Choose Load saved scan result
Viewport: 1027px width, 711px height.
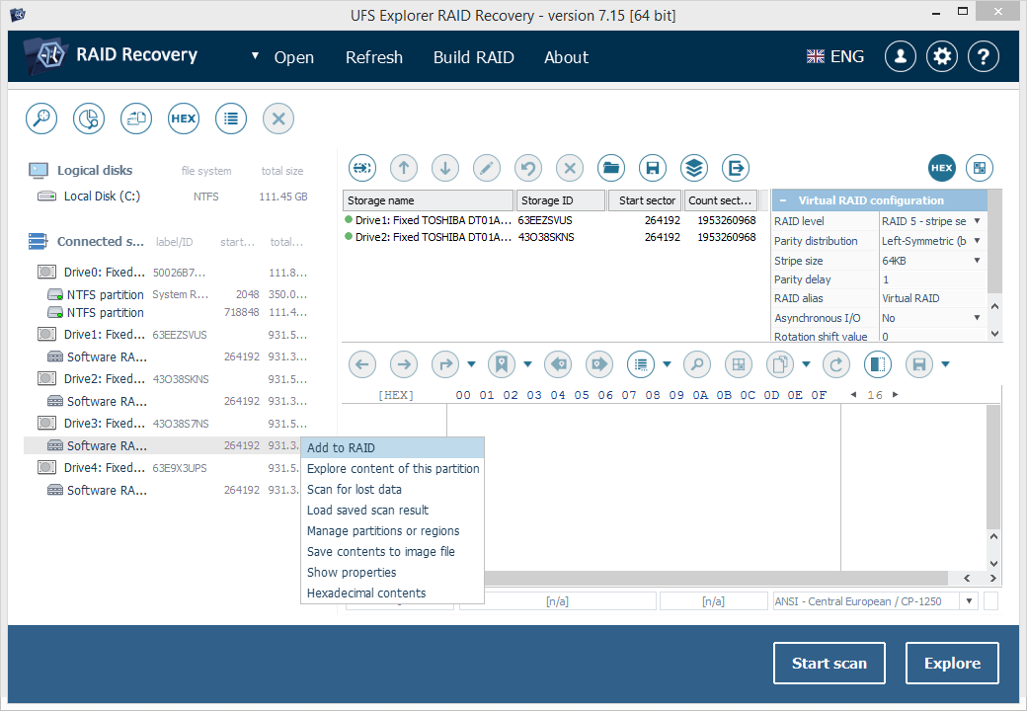(392, 510)
